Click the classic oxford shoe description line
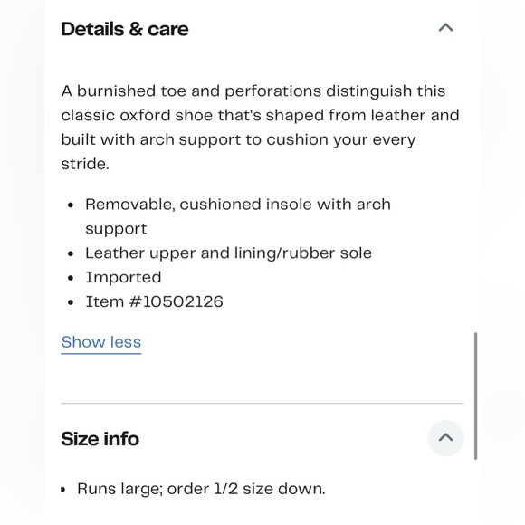Image resolution: width=525 pixels, height=525 pixels. (x=260, y=115)
